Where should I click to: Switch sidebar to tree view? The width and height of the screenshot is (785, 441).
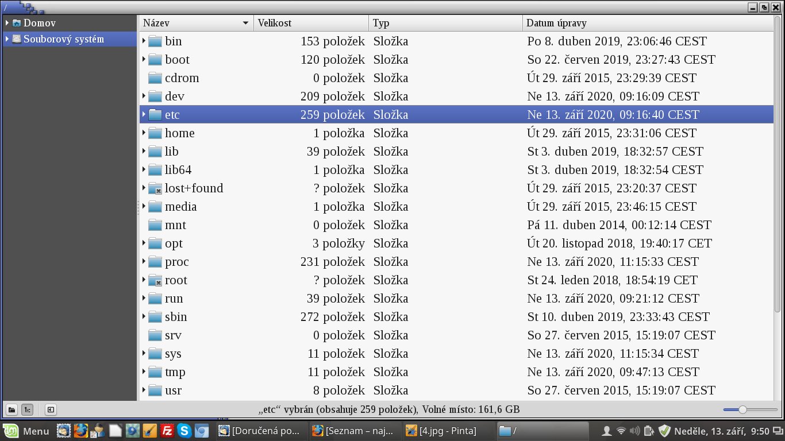(27, 410)
